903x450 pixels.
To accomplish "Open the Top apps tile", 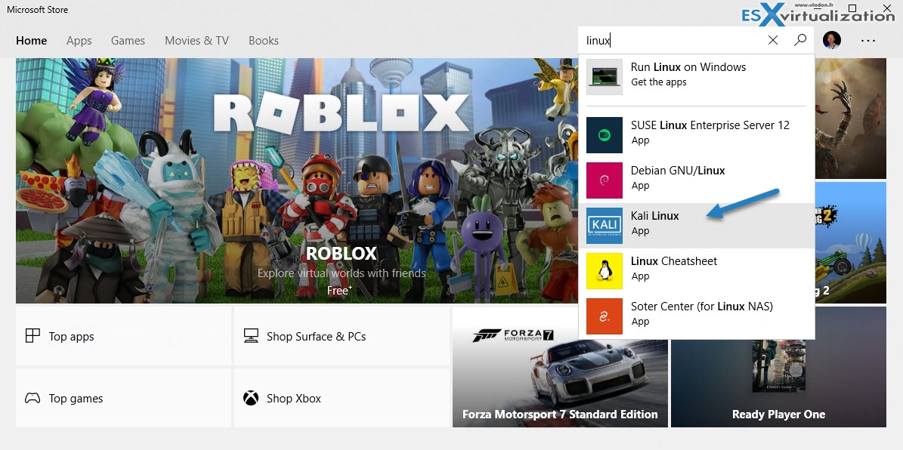I will 123,336.
